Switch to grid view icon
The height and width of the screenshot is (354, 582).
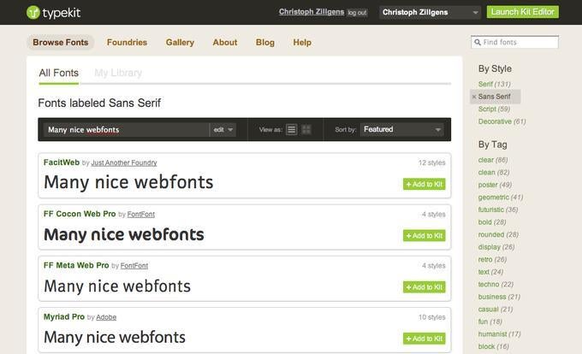tap(306, 129)
